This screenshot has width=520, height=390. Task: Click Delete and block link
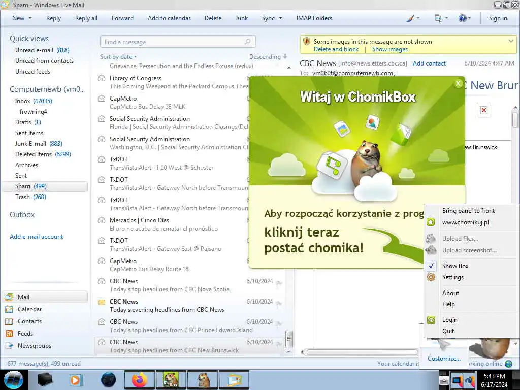[x=336, y=49]
